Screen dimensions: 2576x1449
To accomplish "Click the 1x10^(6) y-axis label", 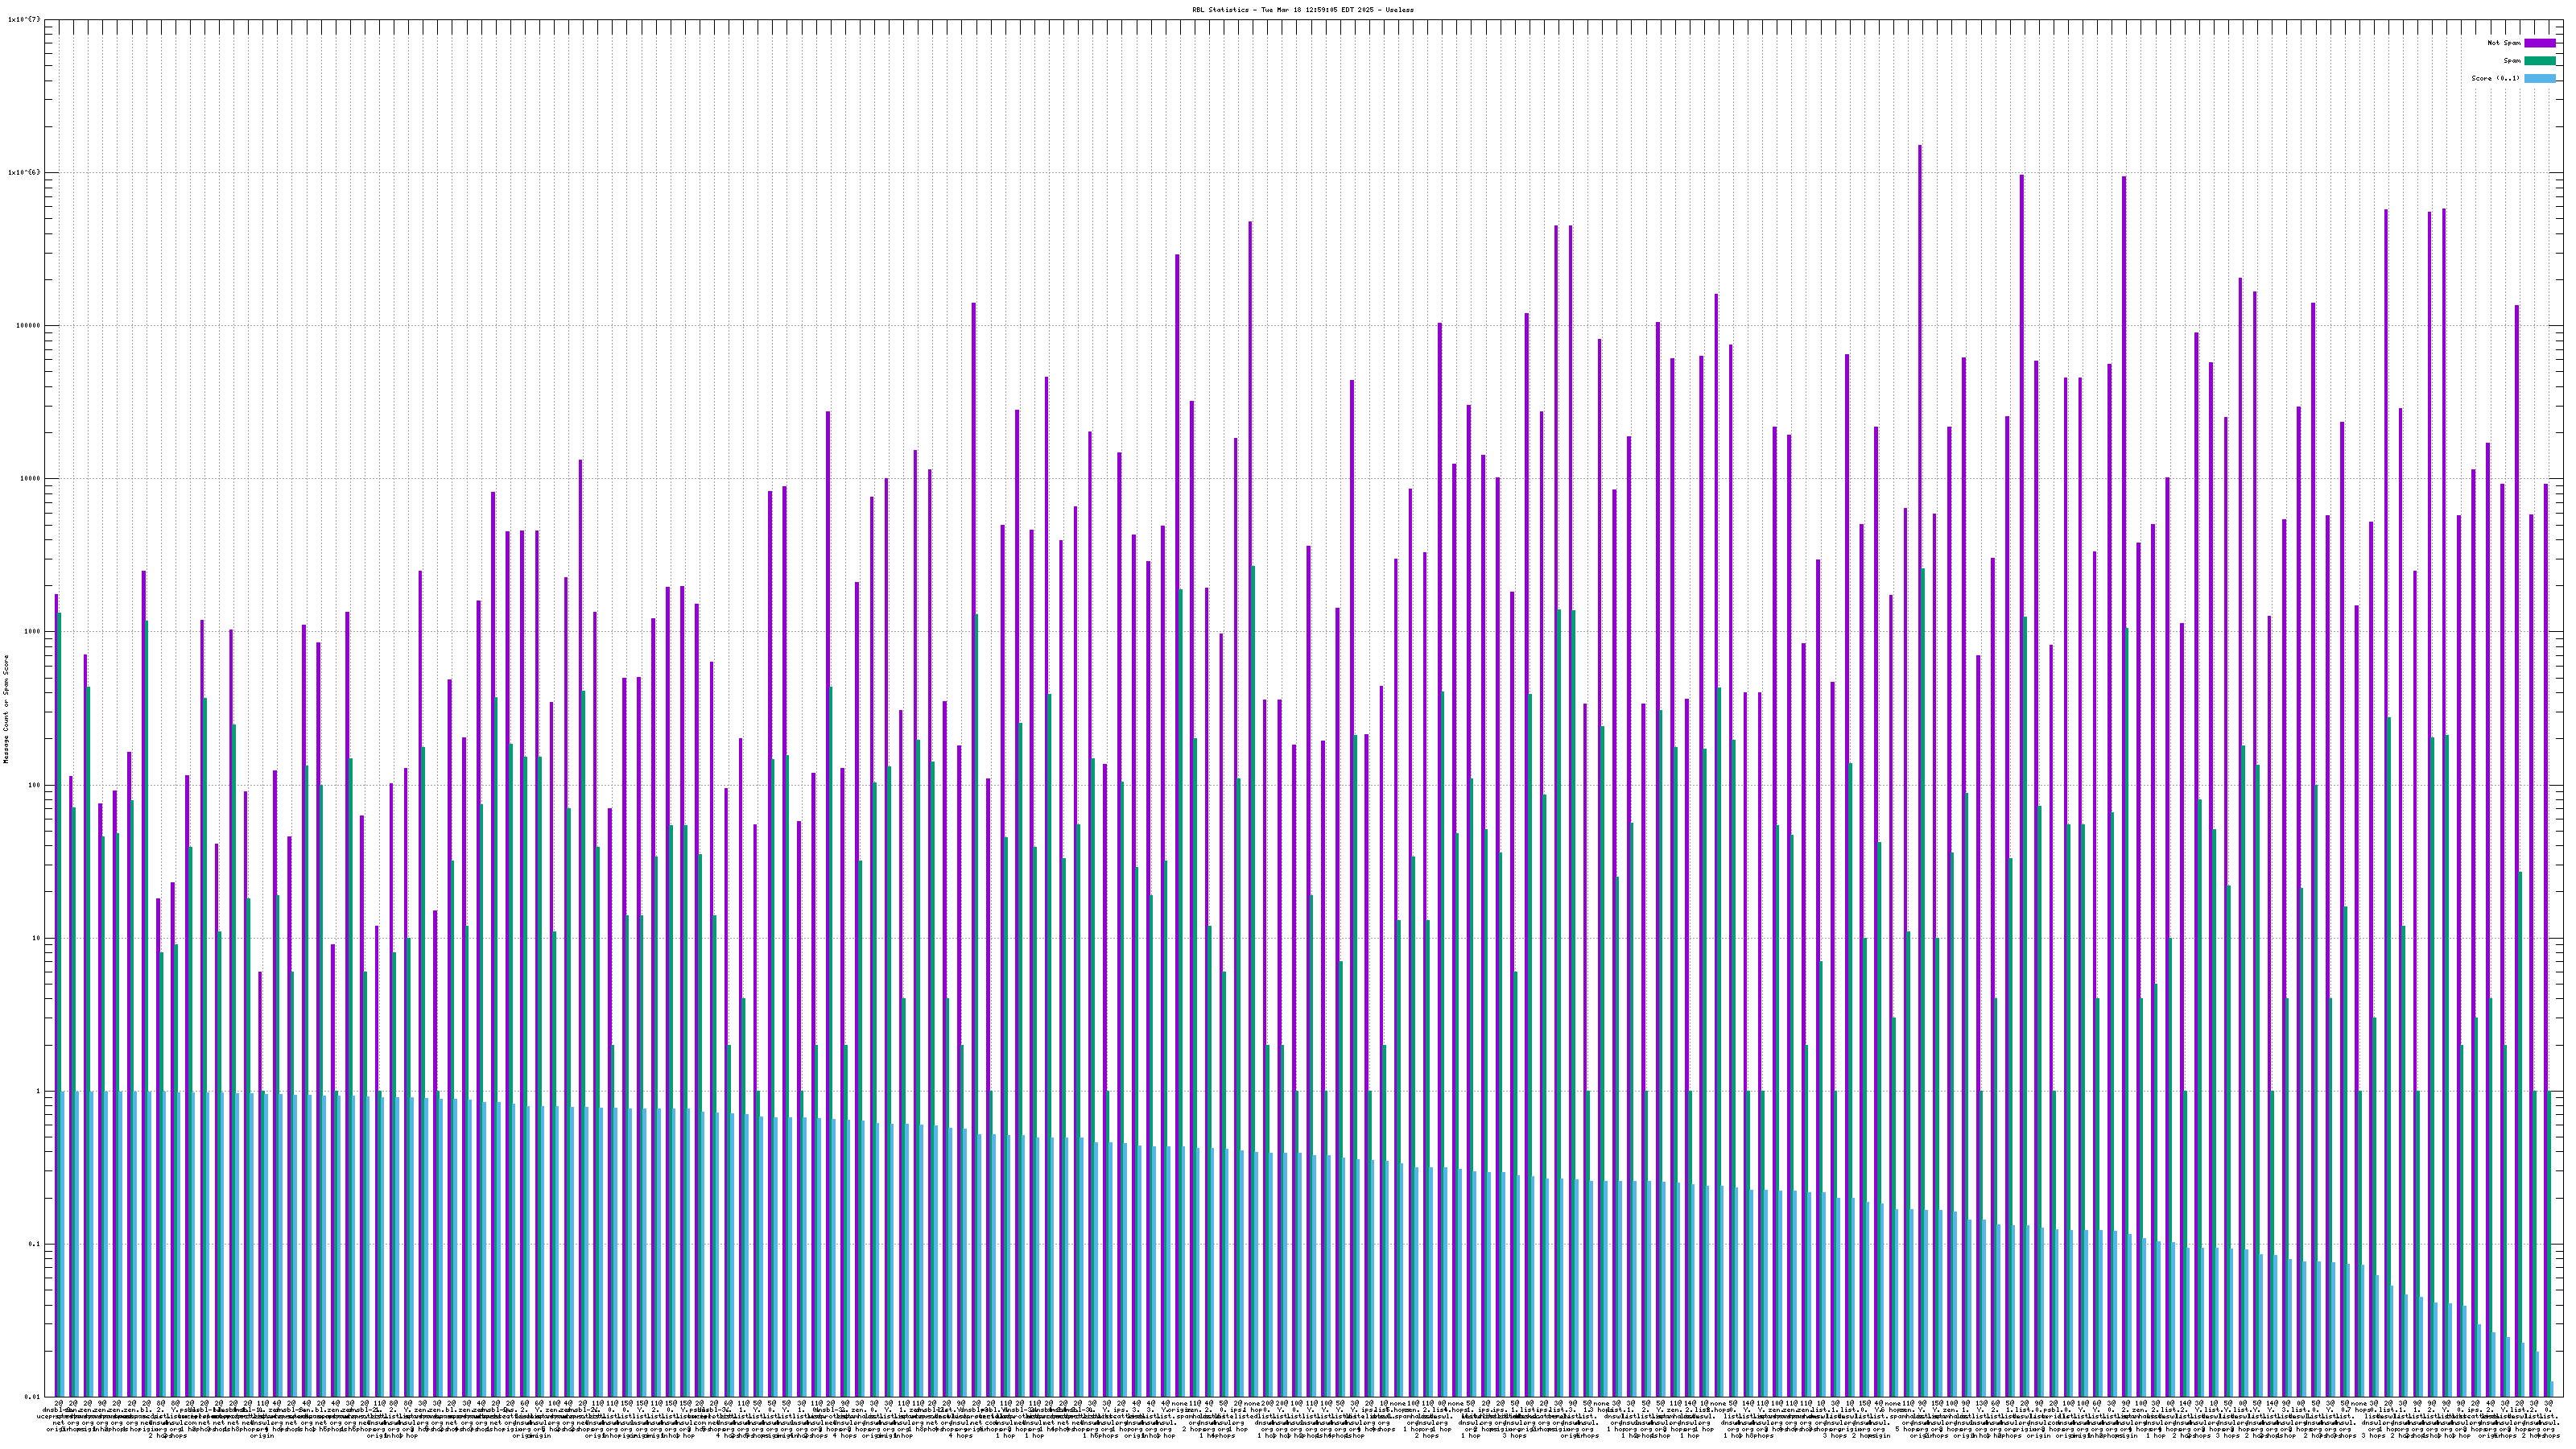I will click(x=24, y=172).
